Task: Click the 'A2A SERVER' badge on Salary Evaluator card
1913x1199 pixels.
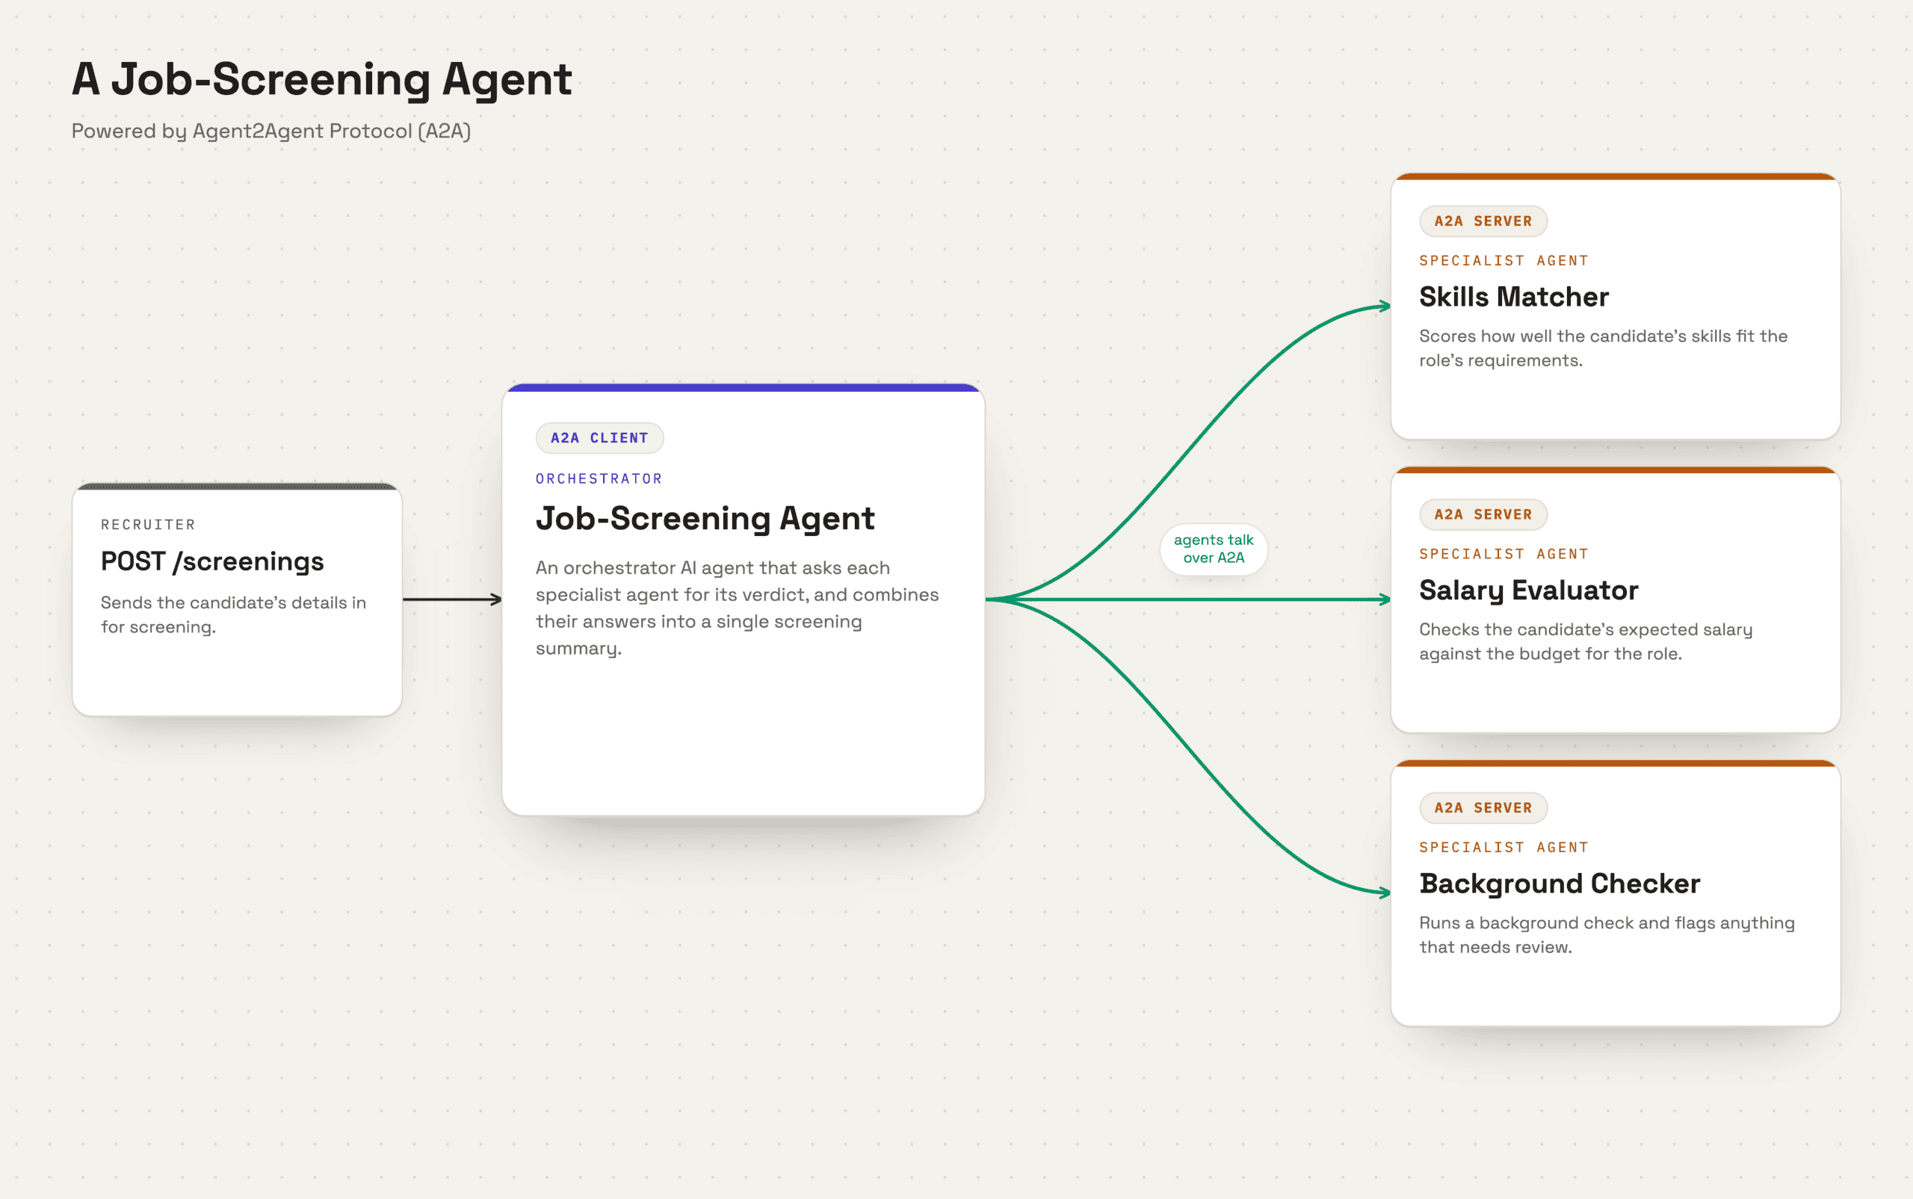Action: (1483, 514)
